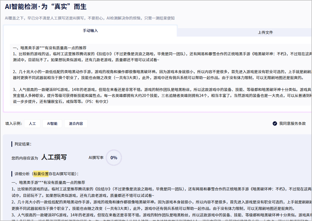Click the yellow highlighted 标黄位置 label

tap(41, 174)
